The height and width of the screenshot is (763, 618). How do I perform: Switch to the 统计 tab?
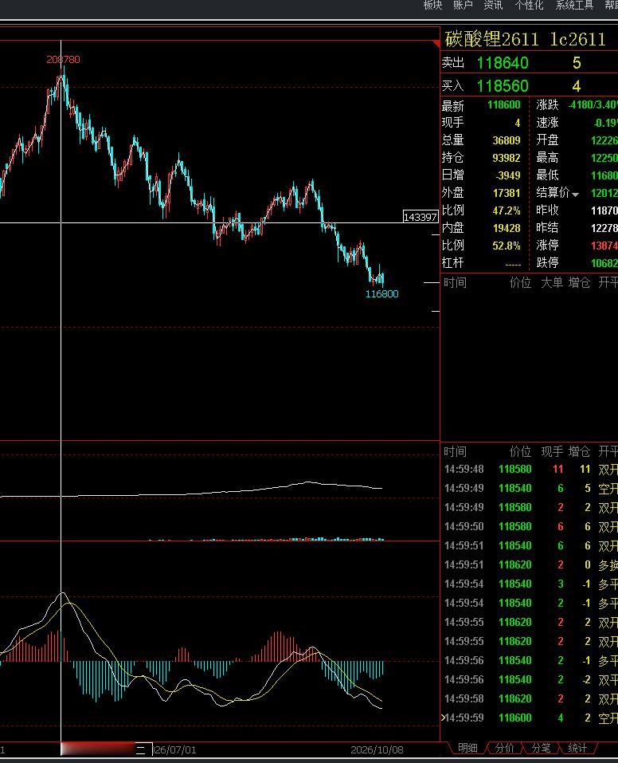point(577,748)
